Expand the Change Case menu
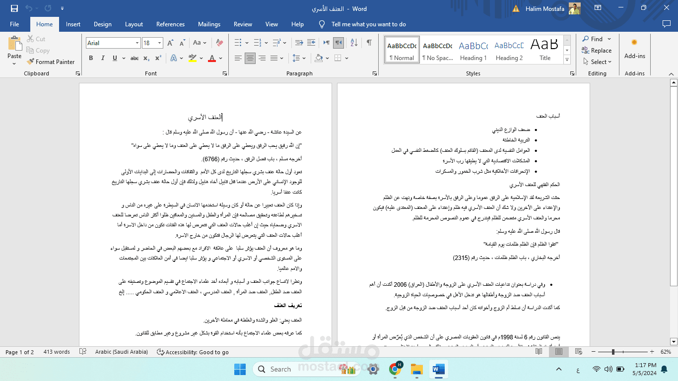678x381 pixels. tap(200, 43)
